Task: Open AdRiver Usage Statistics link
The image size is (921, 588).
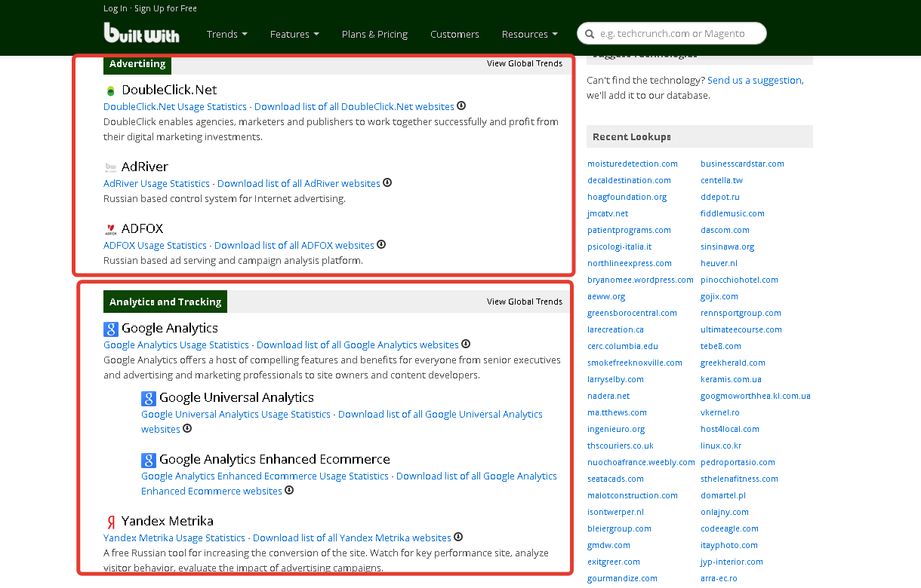Action: pyautogui.click(x=156, y=184)
